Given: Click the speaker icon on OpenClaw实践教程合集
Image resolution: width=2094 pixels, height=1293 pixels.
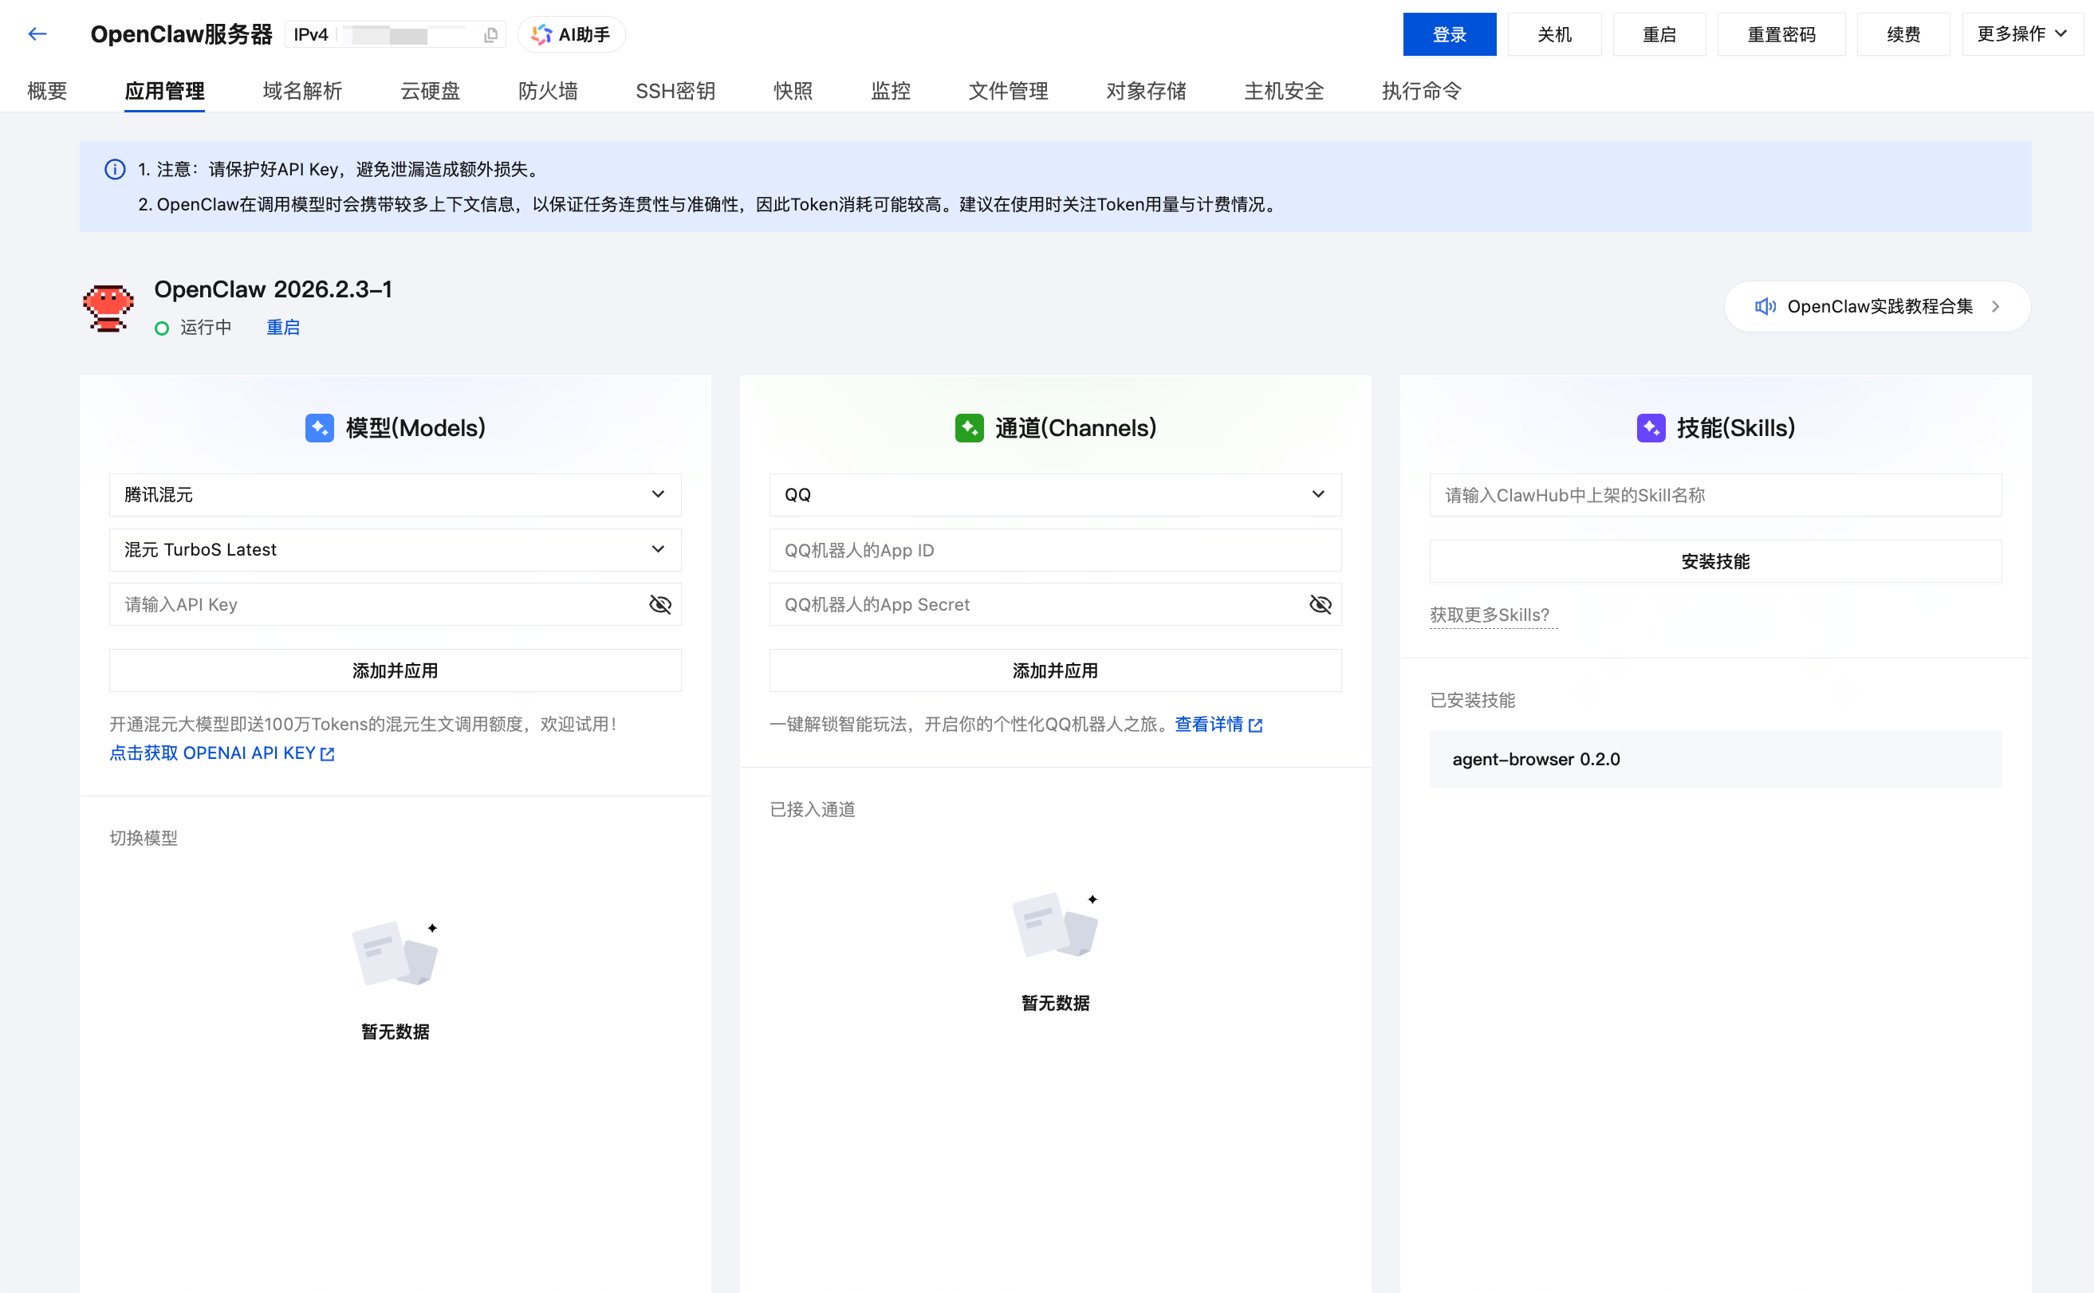Looking at the screenshot, I should pyautogui.click(x=1765, y=306).
